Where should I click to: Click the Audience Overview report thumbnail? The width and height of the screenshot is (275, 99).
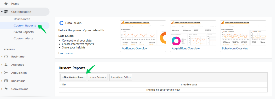[x=143, y=33]
